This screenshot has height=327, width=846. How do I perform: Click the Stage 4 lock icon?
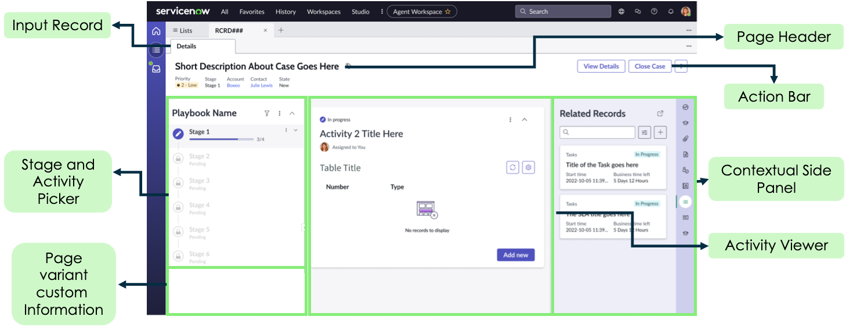[178, 207]
